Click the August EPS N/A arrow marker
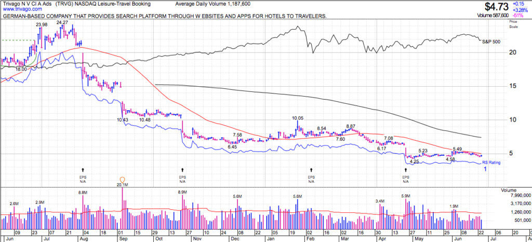 tap(83, 169)
